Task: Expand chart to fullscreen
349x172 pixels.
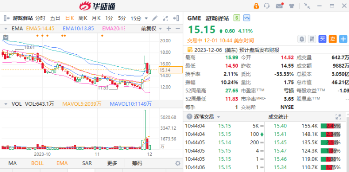Action: pos(165,19)
